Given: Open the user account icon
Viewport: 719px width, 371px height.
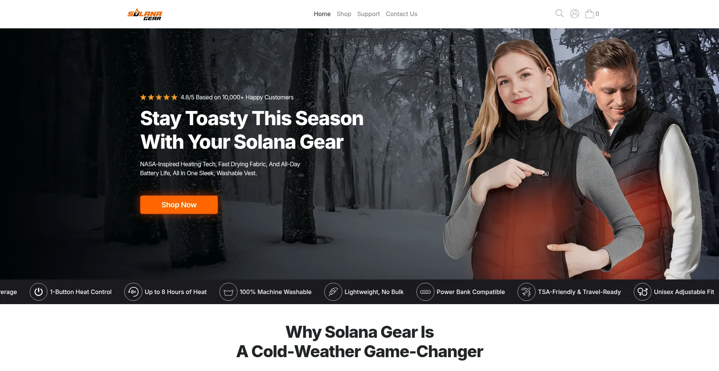Looking at the screenshot, I should tap(574, 14).
